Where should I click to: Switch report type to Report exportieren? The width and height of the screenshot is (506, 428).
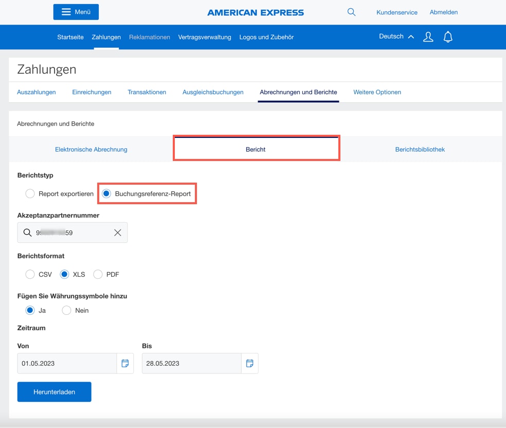pyautogui.click(x=30, y=193)
